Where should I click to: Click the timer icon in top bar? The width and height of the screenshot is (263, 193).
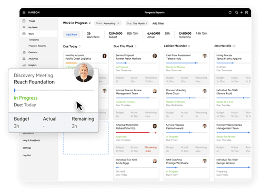pyautogui.click(x=230, y=13)
